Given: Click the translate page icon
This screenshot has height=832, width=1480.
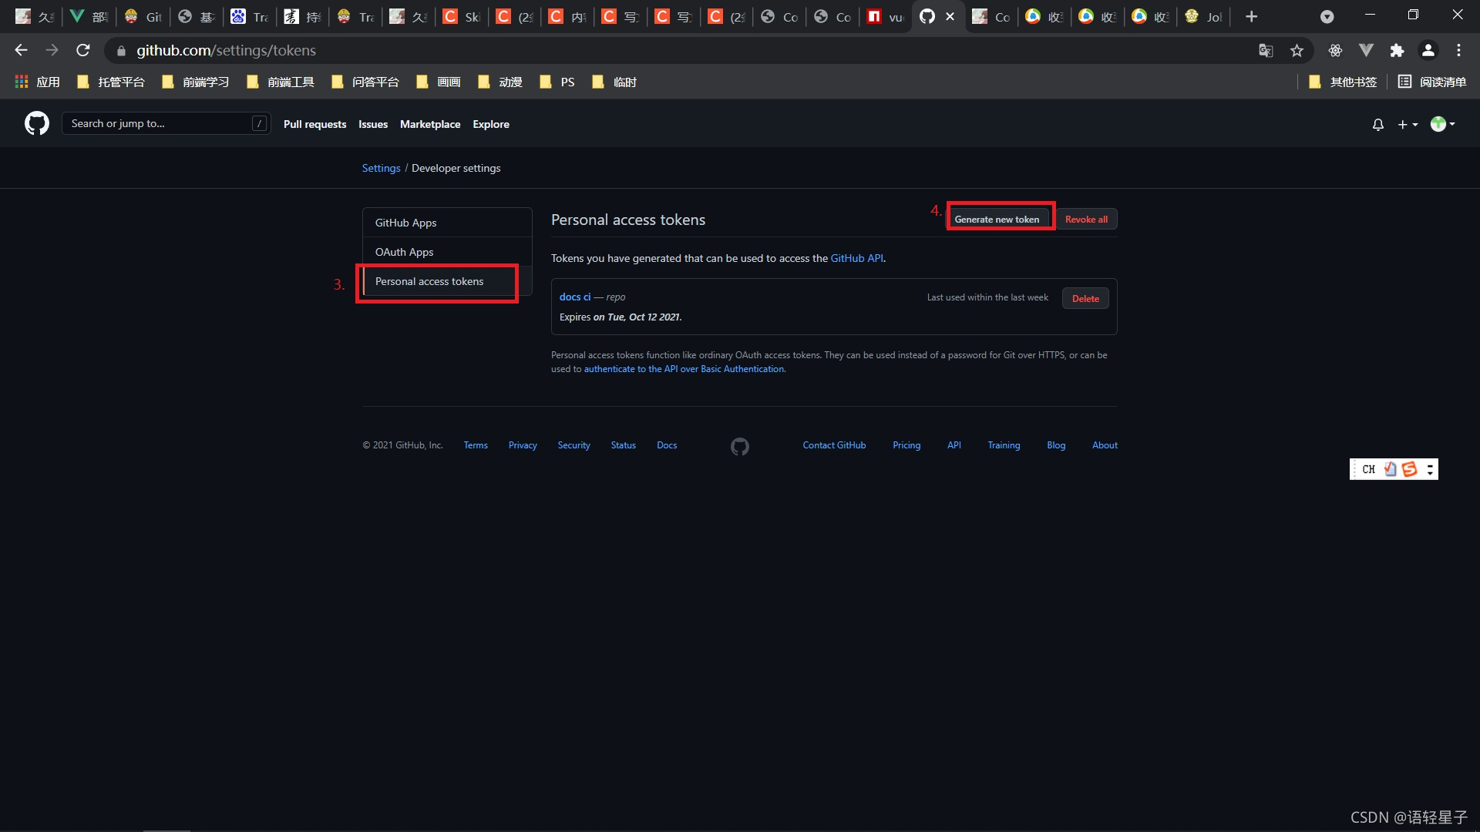Looking at the screenshot, I should point(1266,51).
